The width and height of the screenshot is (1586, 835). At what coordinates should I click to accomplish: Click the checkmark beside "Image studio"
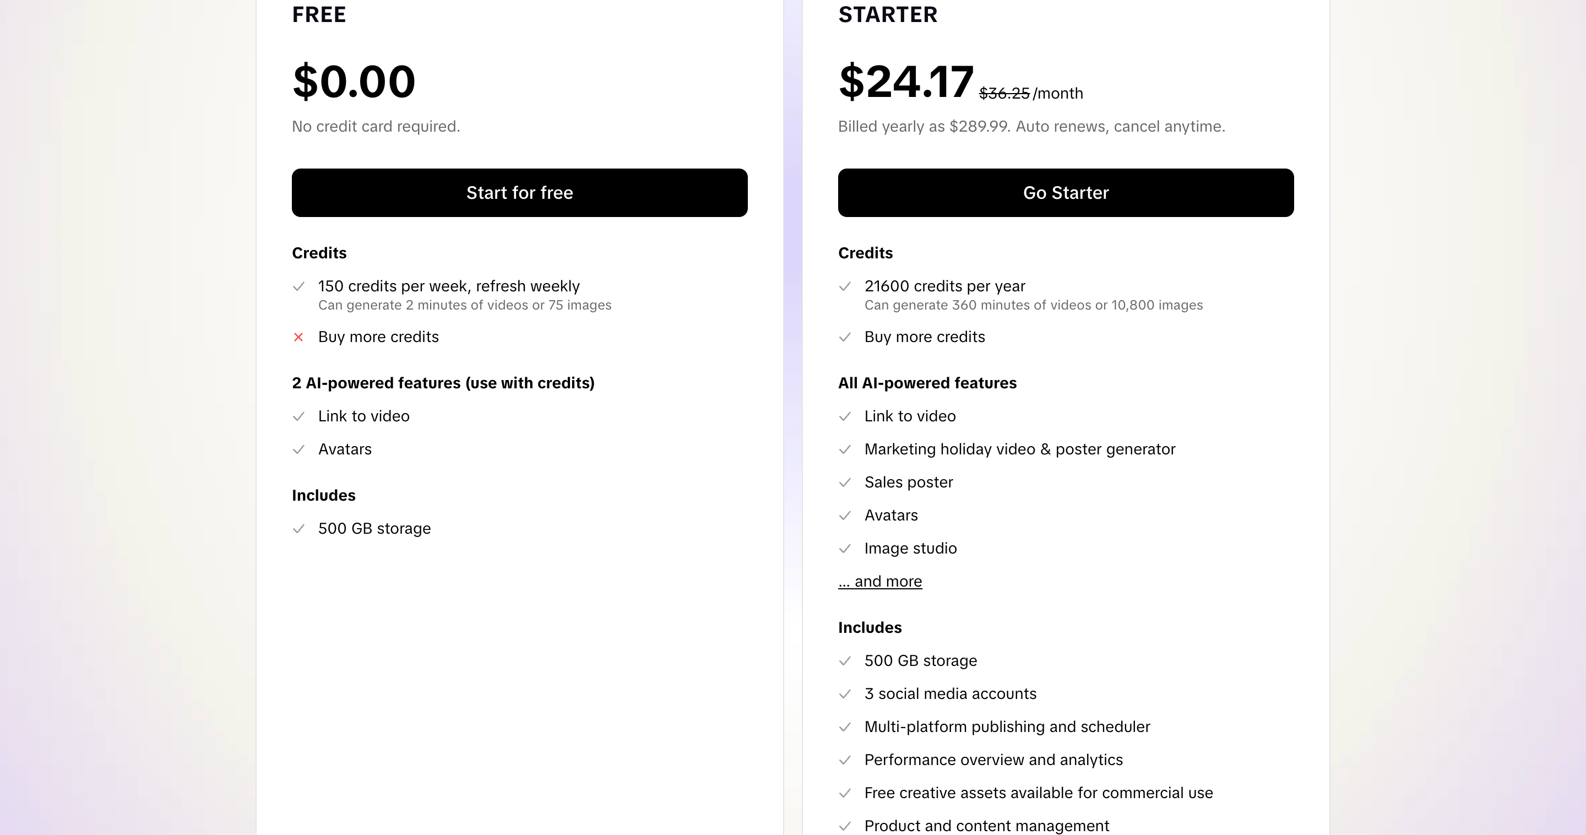tap(845, 549)
